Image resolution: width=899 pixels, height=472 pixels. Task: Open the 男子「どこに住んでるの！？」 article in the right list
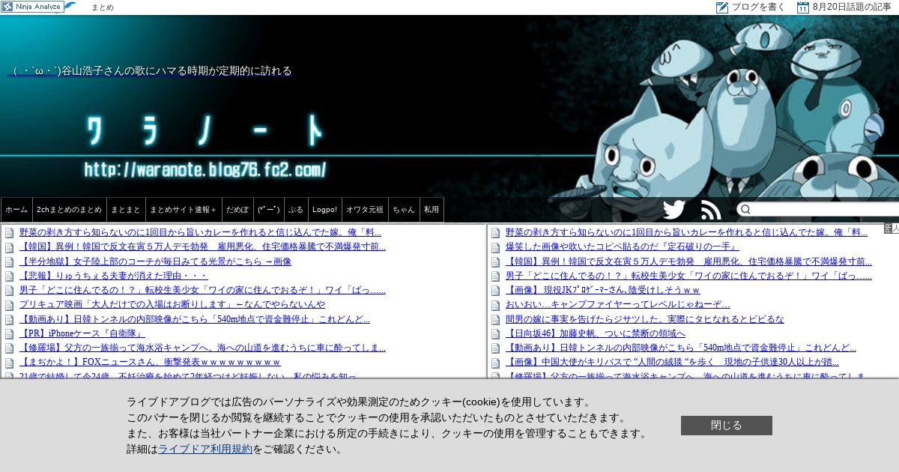[688, 276]
